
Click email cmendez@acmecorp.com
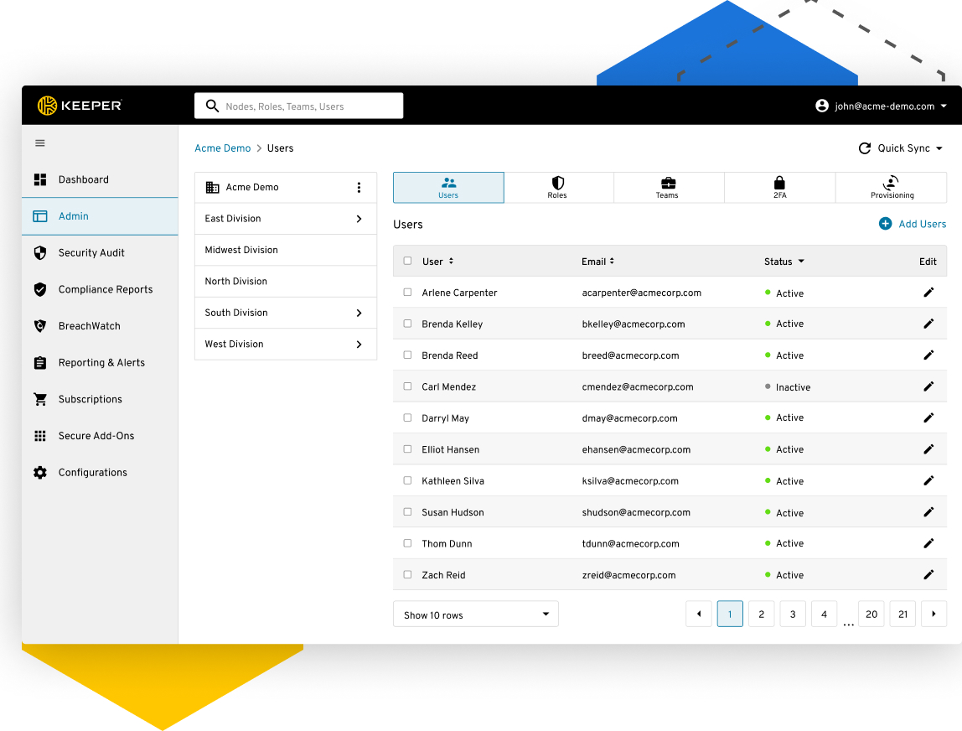coord(638,386)
